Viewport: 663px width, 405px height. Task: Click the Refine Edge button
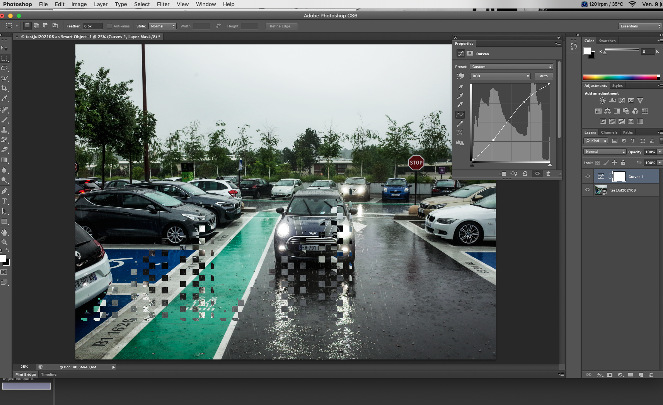(x=281, y=26)
